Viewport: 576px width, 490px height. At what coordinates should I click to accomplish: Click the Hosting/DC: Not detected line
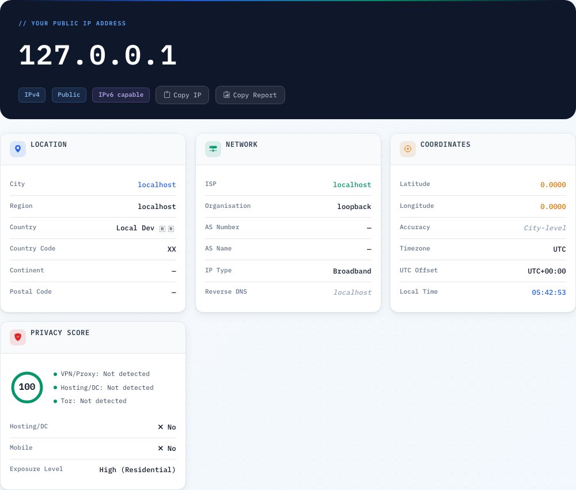(104, 388)
